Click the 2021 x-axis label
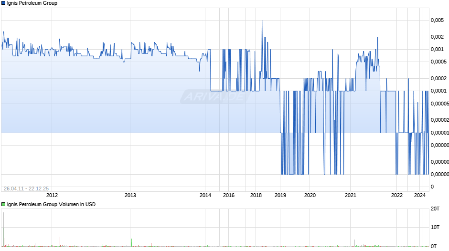This screenshot has height=251, width=449. click(x=351, y=195)
